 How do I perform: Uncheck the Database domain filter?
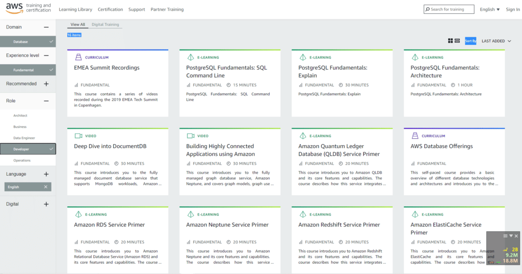coord(51,42)
